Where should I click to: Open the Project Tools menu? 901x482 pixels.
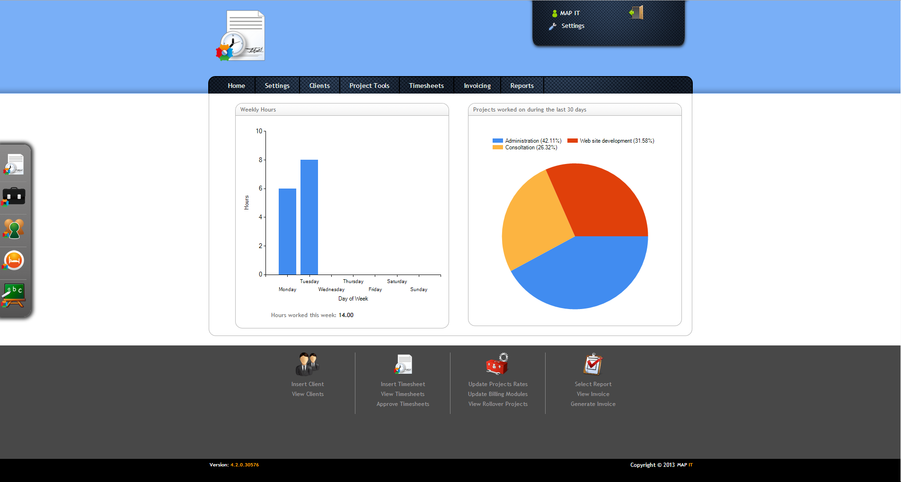370,86
